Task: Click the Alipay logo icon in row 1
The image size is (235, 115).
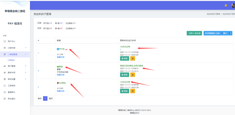Action: click(58, 49)
